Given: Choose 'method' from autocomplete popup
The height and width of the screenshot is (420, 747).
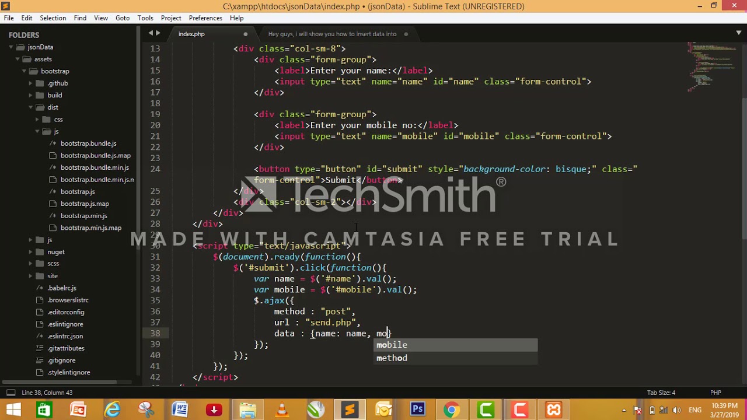Looking at the screenshot, I should (x=456, y=358).
